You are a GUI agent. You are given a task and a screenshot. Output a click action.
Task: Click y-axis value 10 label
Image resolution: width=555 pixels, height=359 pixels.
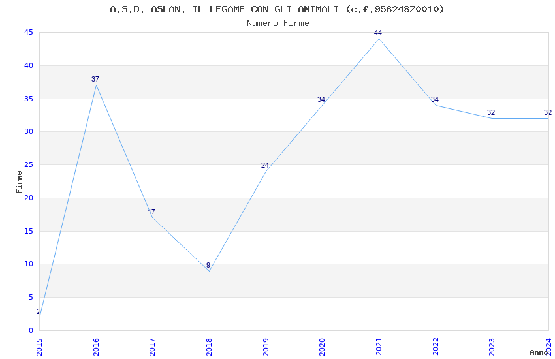(x=29, y=264)
